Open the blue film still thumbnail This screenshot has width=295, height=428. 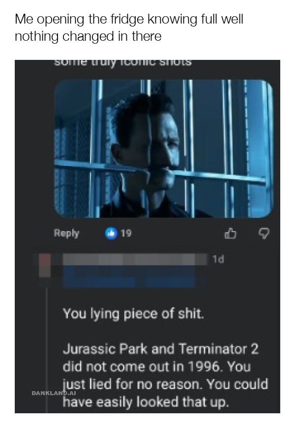(x=164, y=149)
